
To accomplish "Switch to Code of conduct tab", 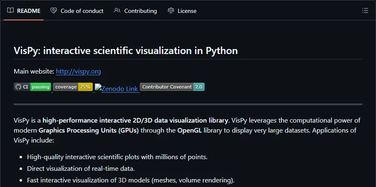I will (x=77, y=11).
